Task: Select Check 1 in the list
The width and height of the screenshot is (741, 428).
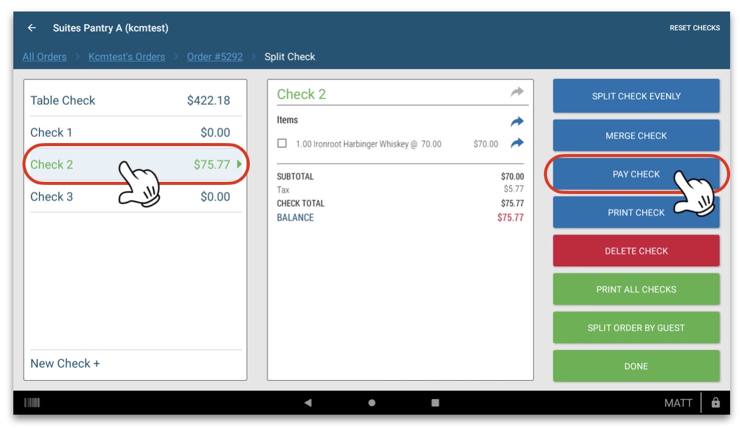Action: click(x=135, y=132)
